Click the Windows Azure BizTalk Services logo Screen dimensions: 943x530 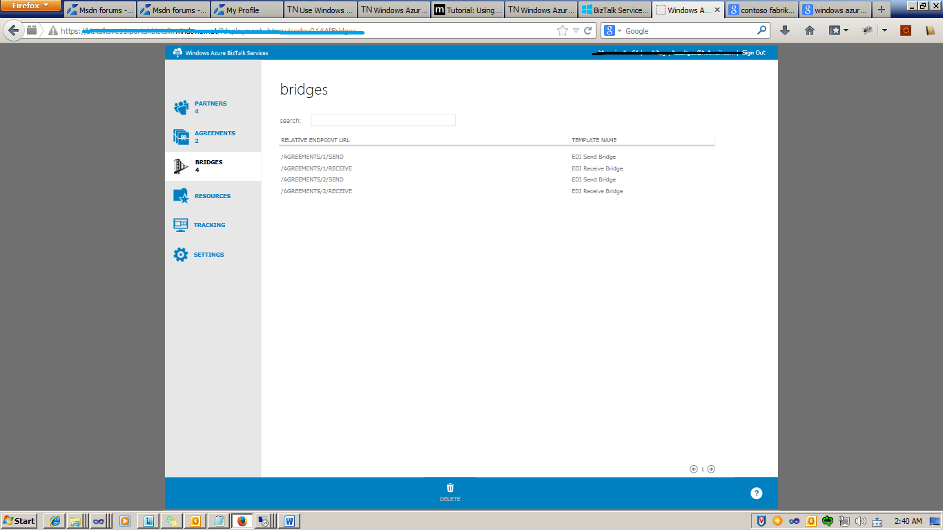[177, 52]
